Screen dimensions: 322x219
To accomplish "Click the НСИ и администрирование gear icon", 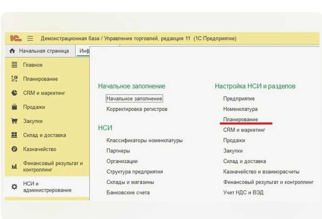I will 14,187.
